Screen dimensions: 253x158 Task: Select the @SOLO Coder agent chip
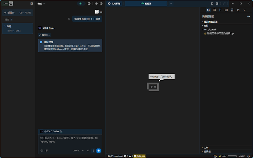point(50,131)
